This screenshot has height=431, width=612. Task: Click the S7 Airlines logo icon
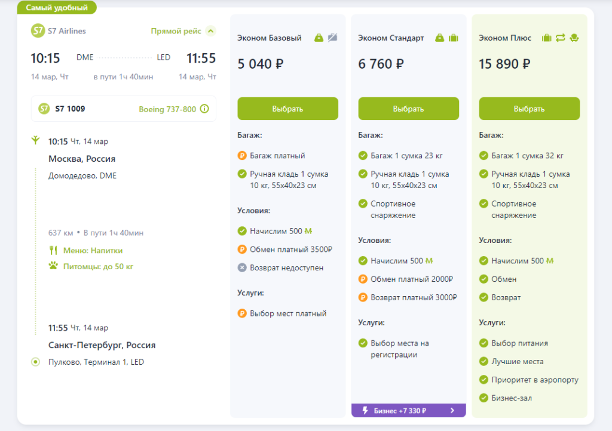38,30
